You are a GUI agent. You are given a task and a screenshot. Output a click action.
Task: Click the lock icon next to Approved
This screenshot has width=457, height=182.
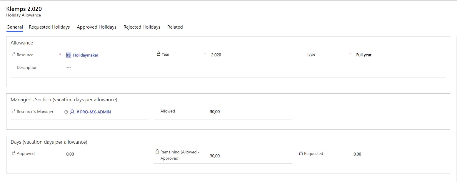tap(14, 153)
